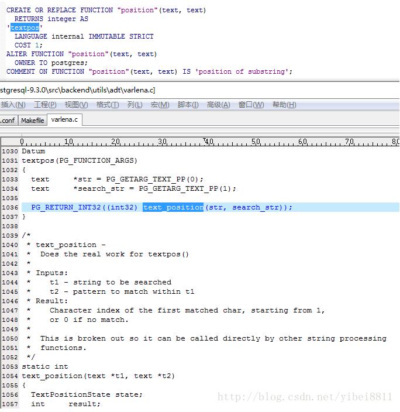Place cursor on textpos(PG_FUNCTION_ARGS) line

coord(80,160)
